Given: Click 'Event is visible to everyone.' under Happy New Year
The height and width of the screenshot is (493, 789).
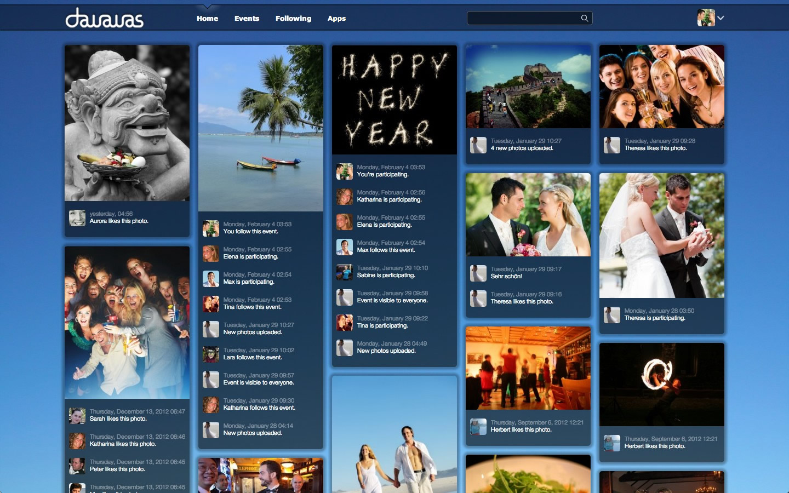Looking at the screenshot, I should click(392, 301).
